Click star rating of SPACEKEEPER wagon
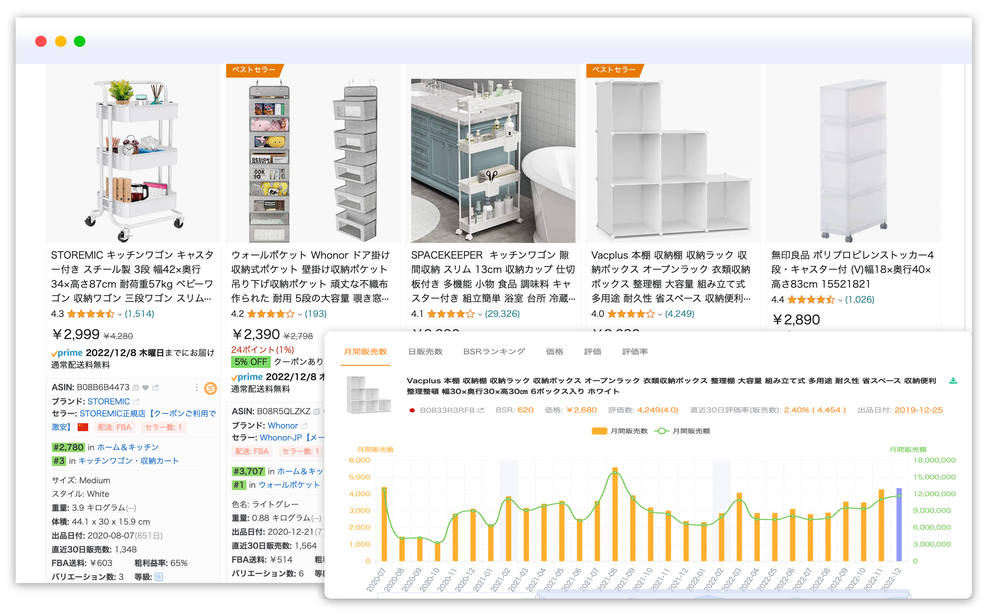 pyautogui.click(x=451, y=313)
